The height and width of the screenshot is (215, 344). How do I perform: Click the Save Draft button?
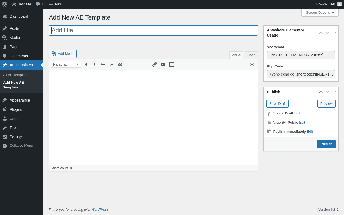(x=277, y=104)
